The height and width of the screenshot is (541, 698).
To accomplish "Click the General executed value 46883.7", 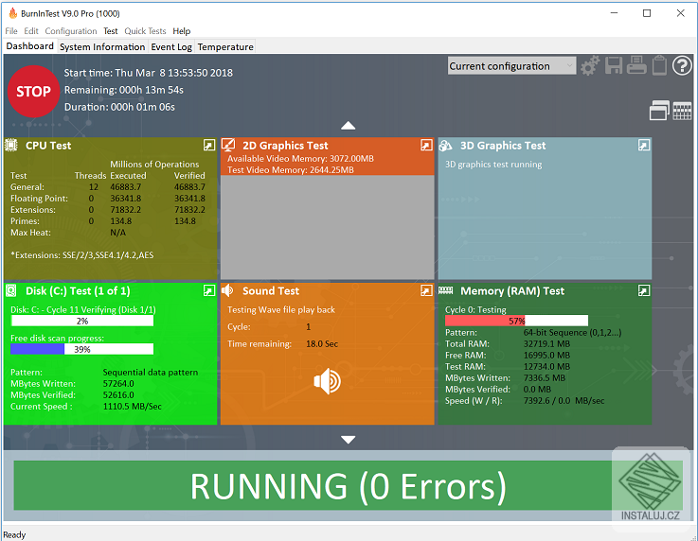I will [x=126, y=187].
